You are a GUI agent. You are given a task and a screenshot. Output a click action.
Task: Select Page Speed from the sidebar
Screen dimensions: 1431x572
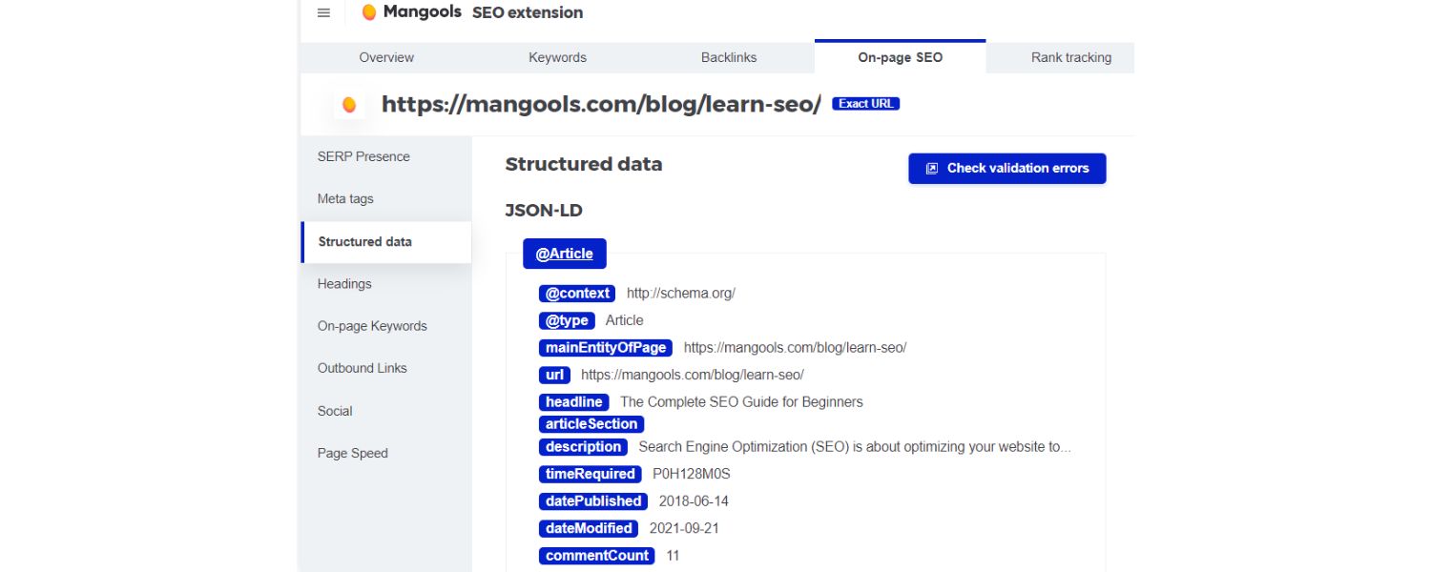(x=353, y=453)
